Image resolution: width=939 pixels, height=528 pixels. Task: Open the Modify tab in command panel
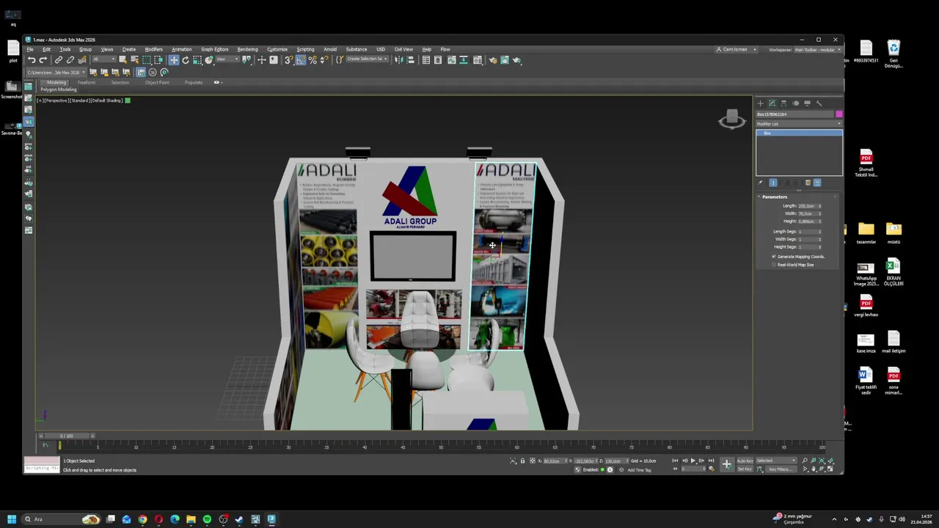pos(772,103)
